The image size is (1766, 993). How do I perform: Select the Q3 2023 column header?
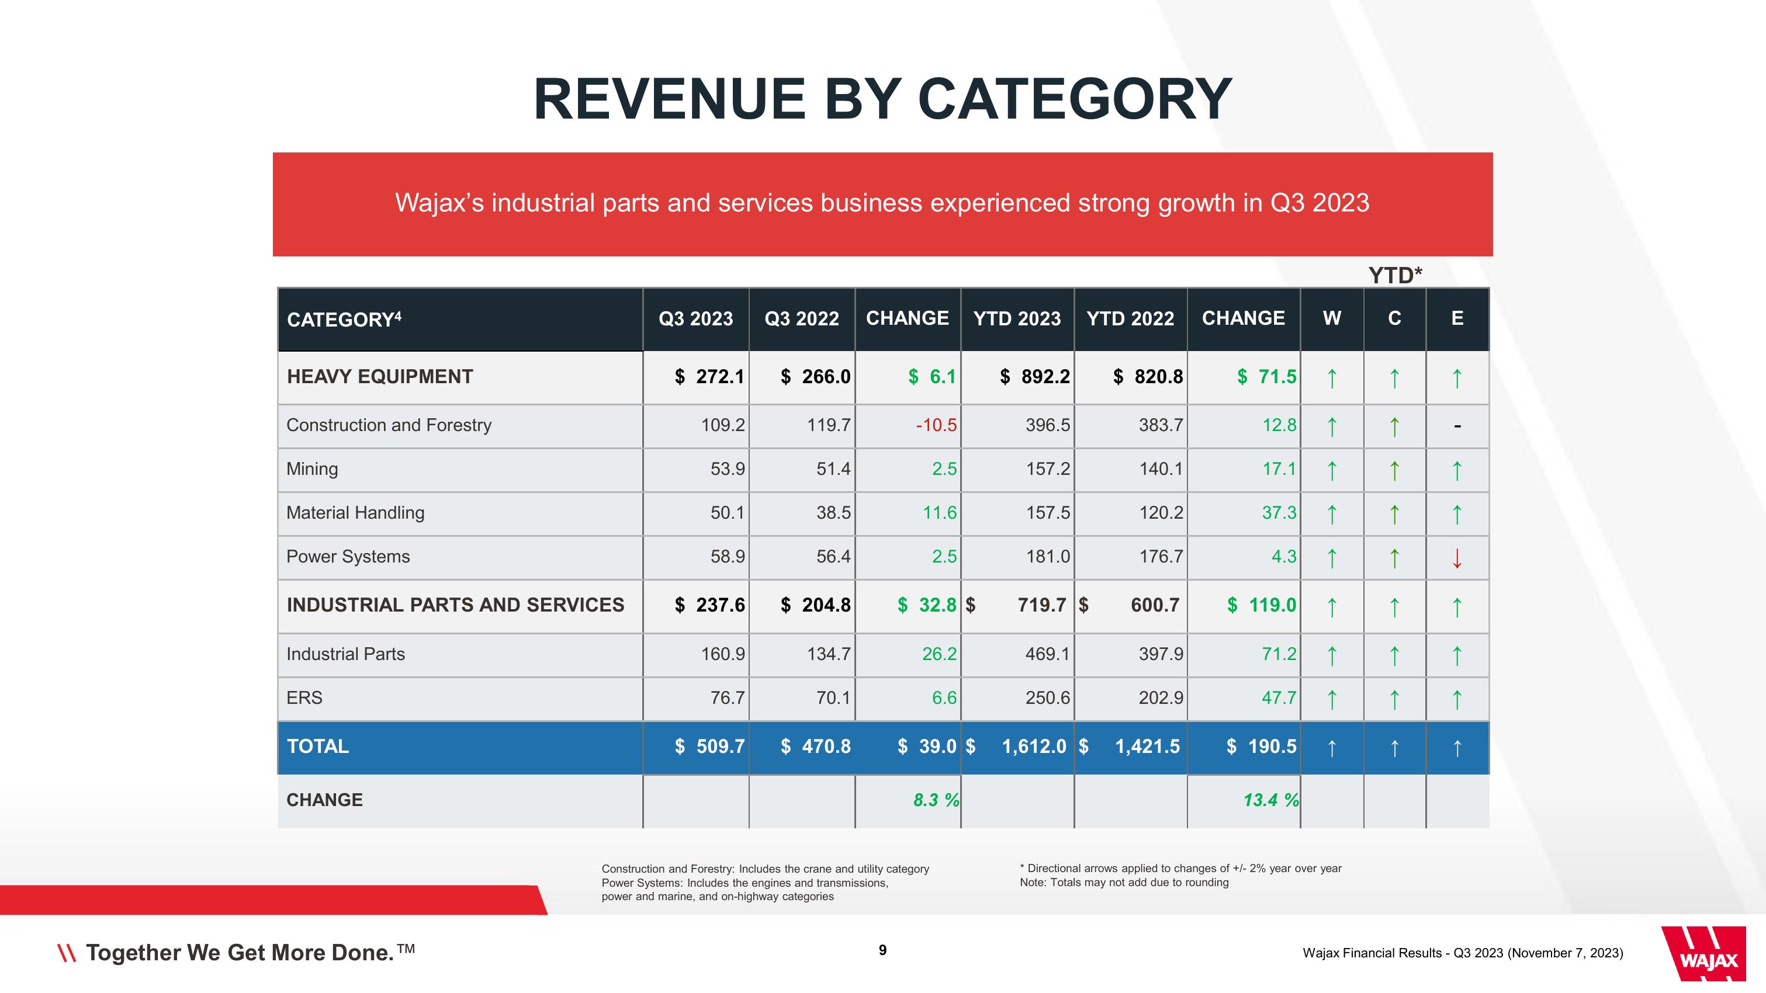tap(696, 319)
